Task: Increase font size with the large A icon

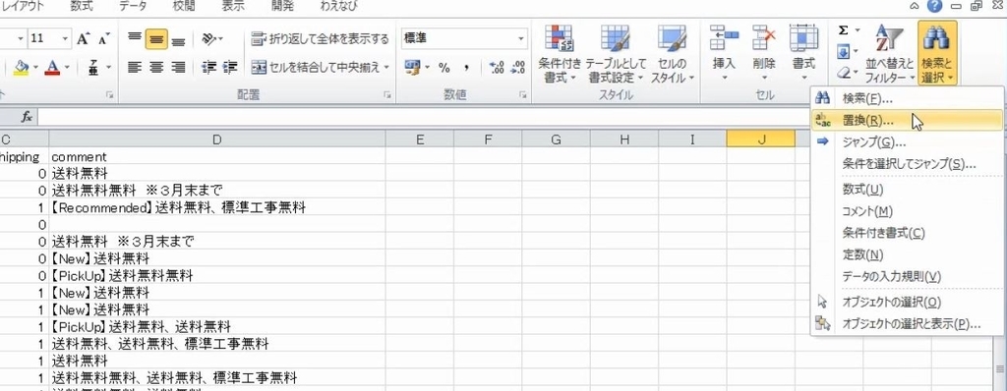Action: (83, 38)
